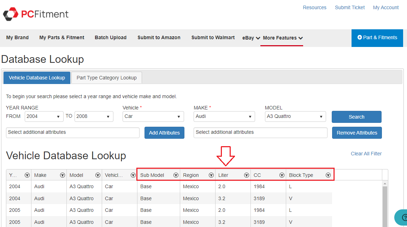Click the PCFitment logo
The height and width of the screenshot is (227, 407).
point(36,14)
